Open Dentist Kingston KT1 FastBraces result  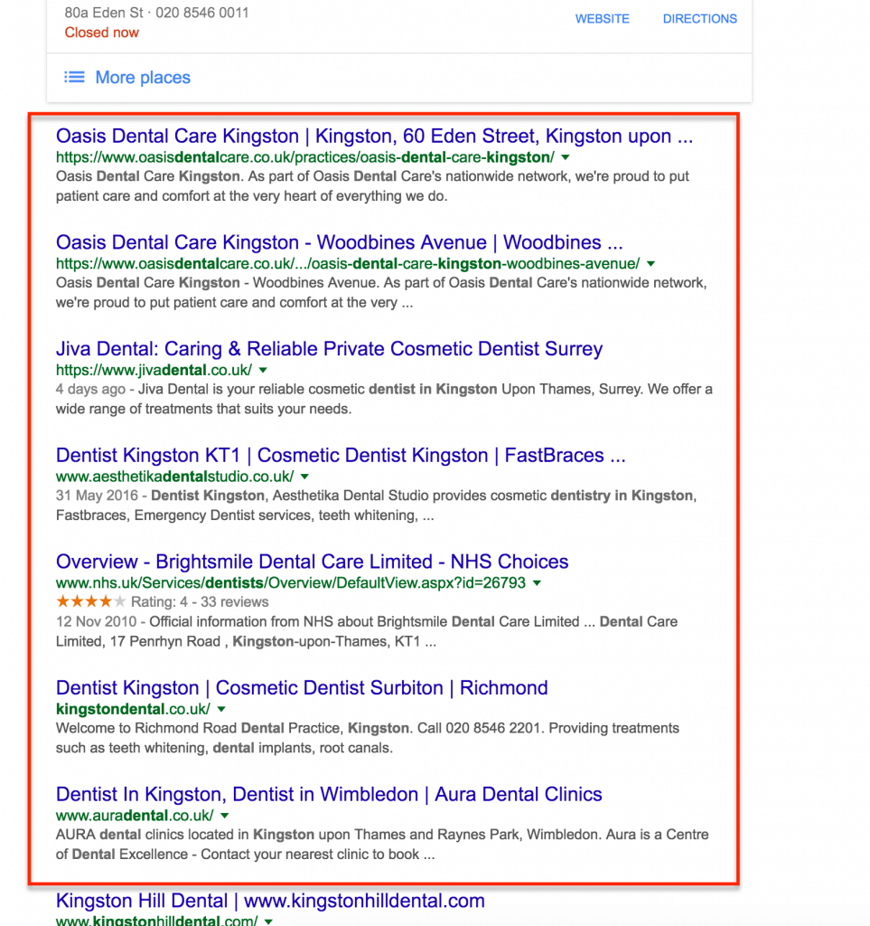(x=341, y=455)
